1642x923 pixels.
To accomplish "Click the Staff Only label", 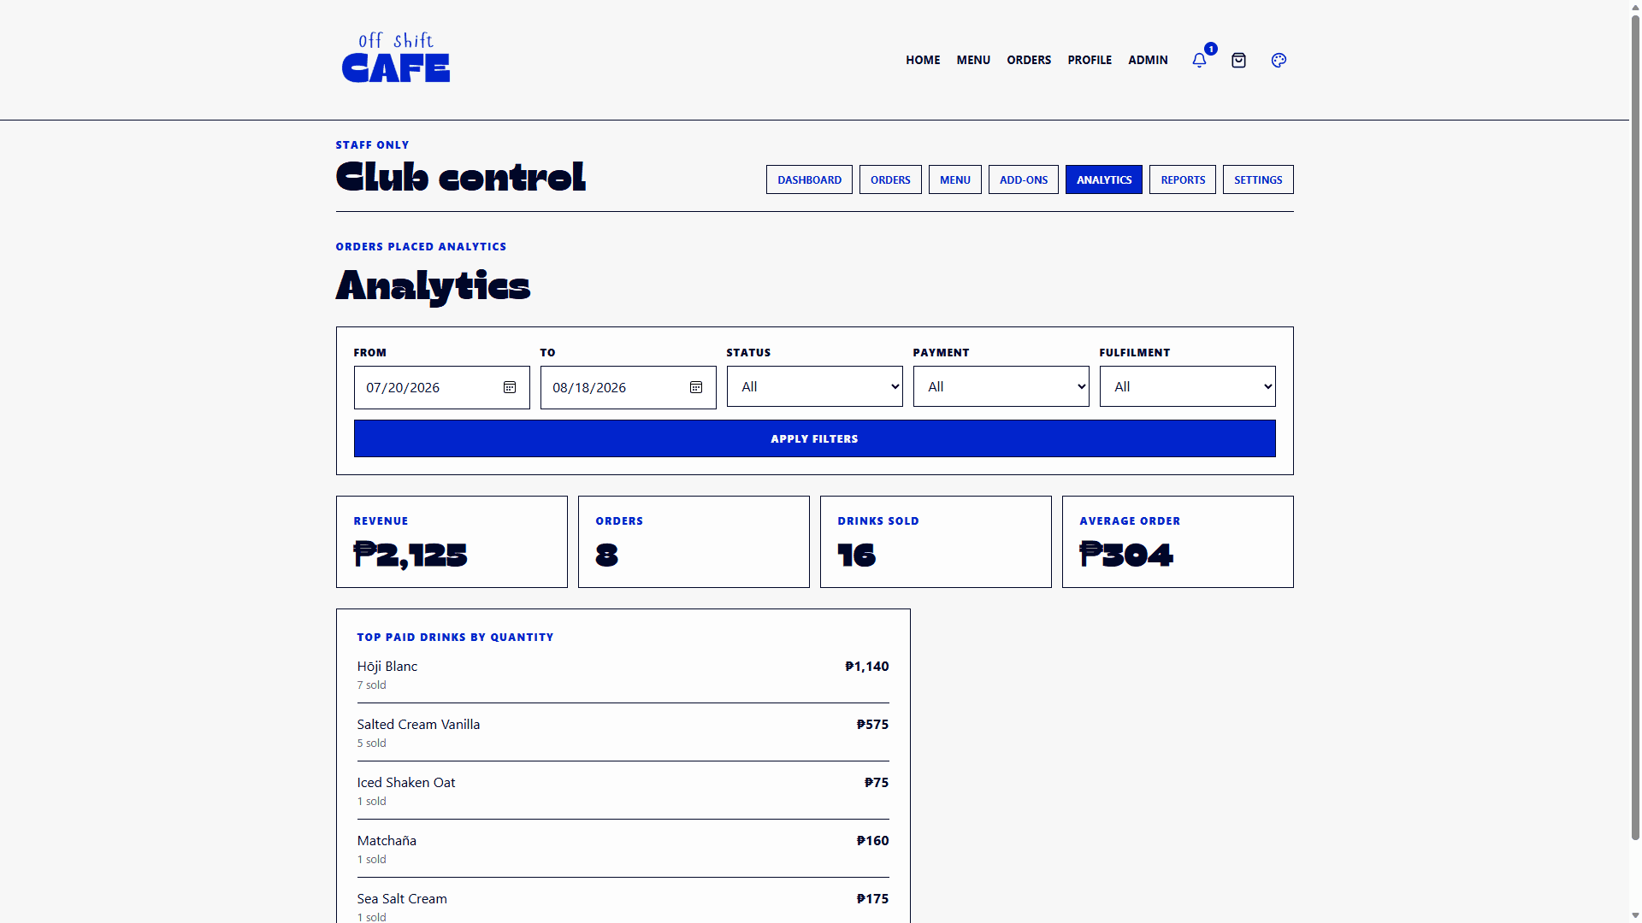I will click(372, 145).
